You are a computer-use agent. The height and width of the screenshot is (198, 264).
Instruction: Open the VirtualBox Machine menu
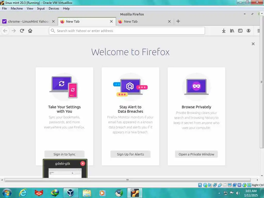point(17,9)
